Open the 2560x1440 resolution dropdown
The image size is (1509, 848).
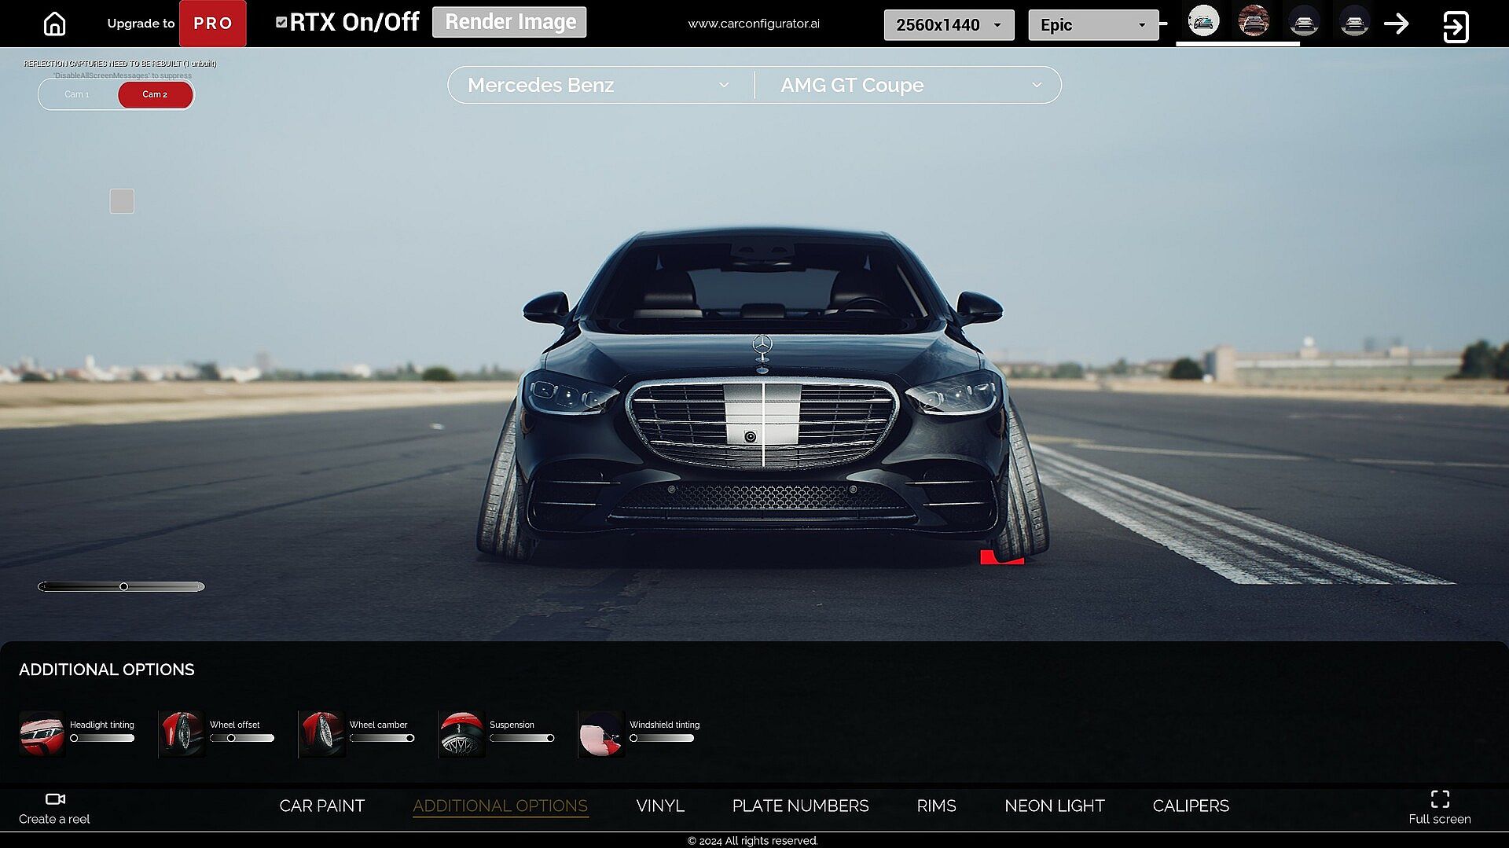[949, 25]
